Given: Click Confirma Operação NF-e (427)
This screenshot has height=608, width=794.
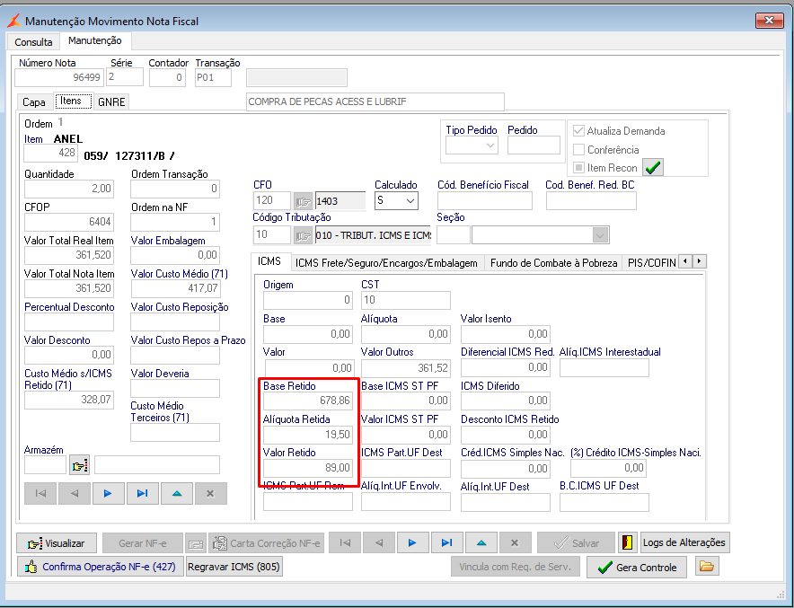Looking at the screenshot, I should click(x=101, y=567).
